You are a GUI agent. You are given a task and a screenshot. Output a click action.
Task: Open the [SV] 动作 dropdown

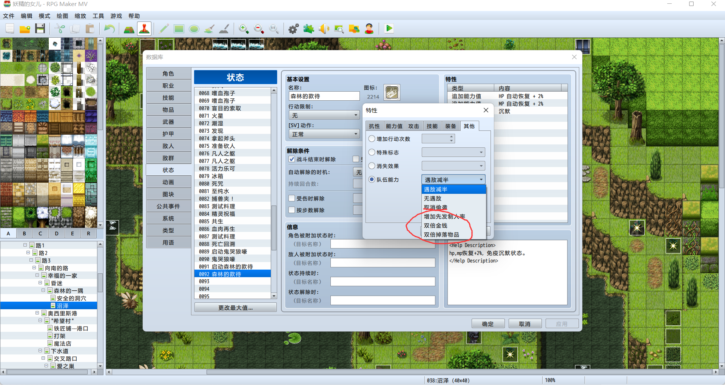[x=324, y=134]
